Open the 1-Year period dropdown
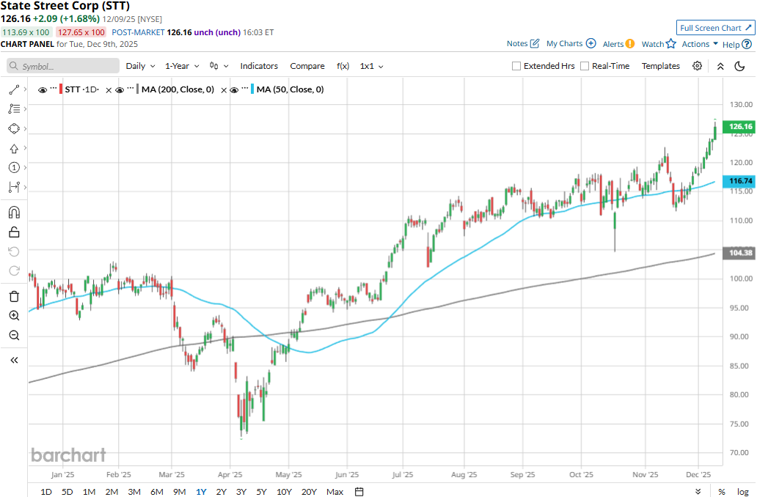This screenshot has height=497, width=757. point(181,66)
